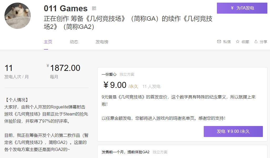The image size is (270, 158).
Task: Click the 分享 text link
Action: [x=263, y=42]
